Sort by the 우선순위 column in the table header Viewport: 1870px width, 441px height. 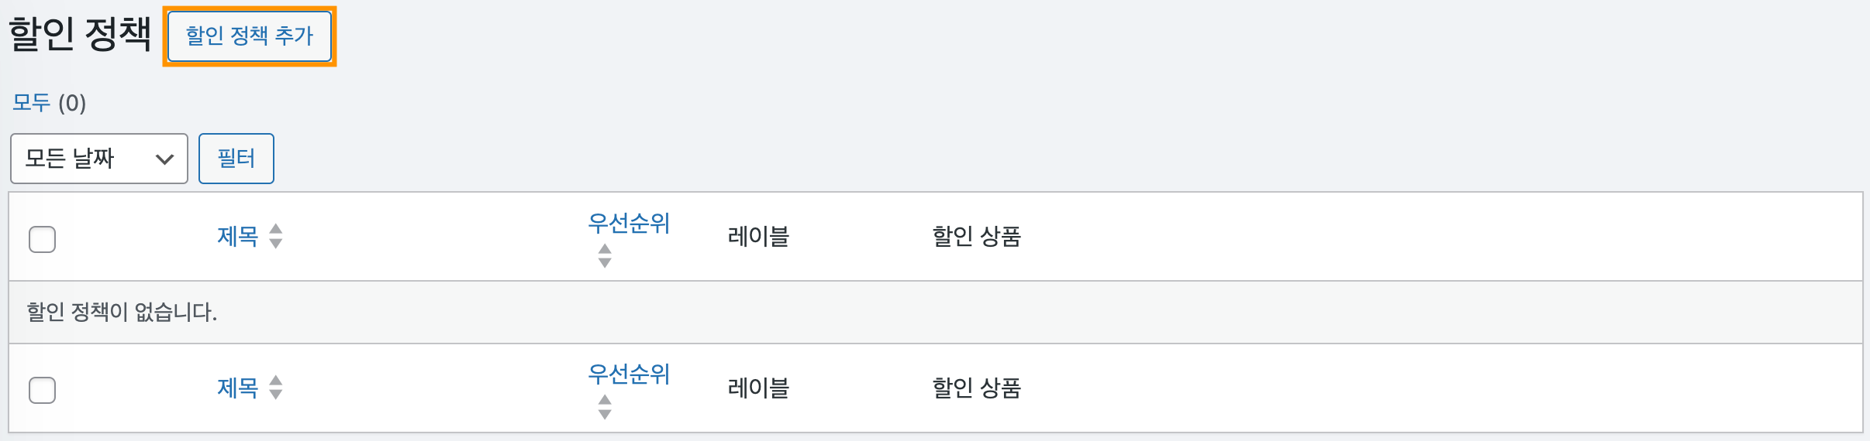pyautogui.click(x=628, y=224)
